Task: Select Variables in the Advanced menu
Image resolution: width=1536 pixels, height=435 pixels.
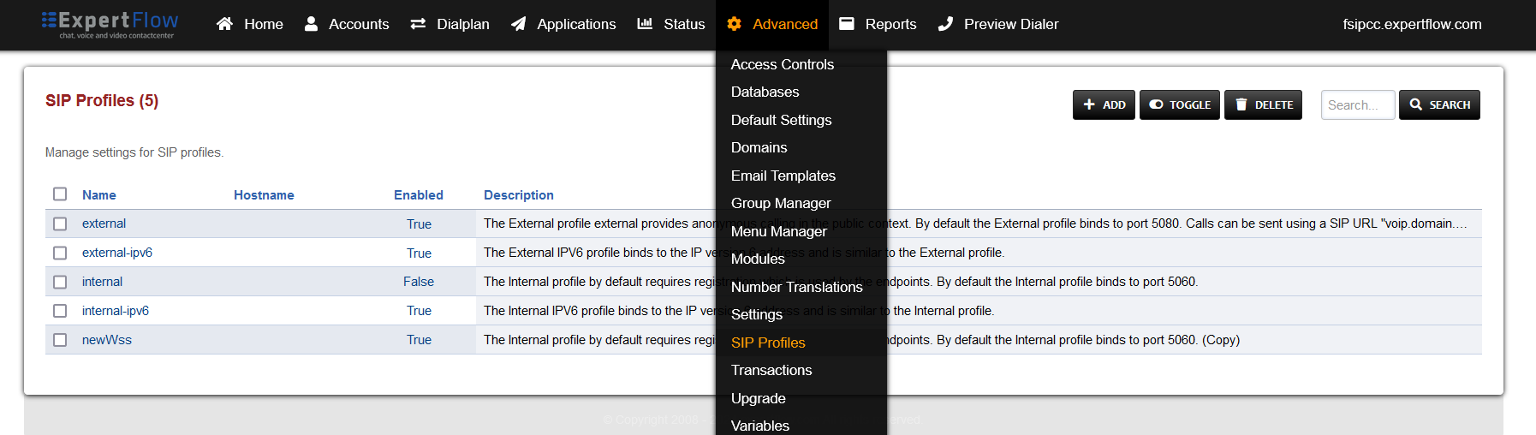Action: [x=759, y=426]
